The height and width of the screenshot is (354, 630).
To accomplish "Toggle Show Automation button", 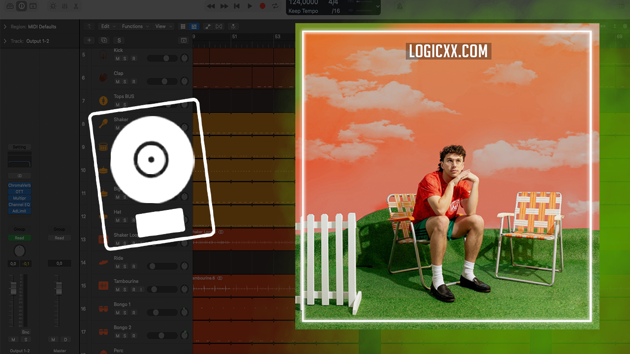I will [x=208, y=27].
